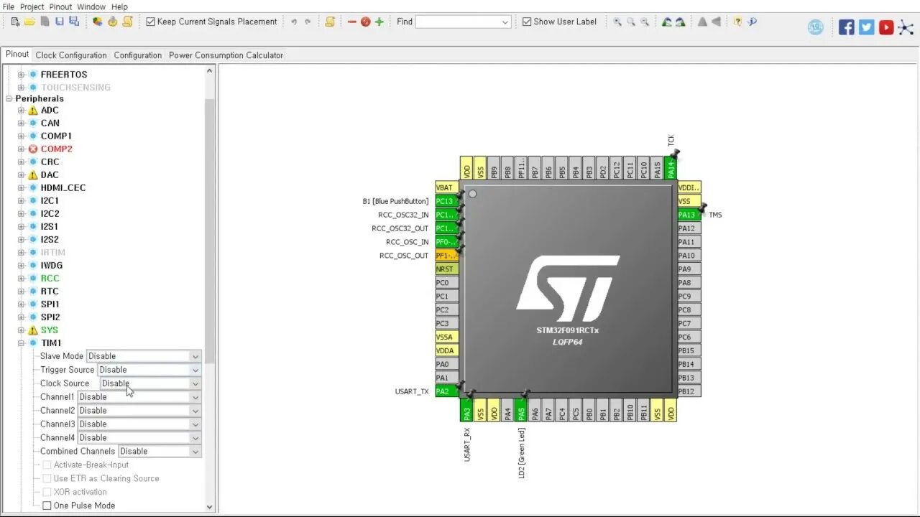This screenshot has height=517, width=920.
Task: Open TIM1 Channel3 dropdown
Action: pos(139,424)
